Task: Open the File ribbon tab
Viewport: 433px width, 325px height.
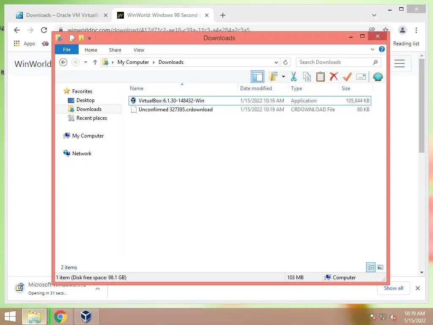Action: (67, 50)
